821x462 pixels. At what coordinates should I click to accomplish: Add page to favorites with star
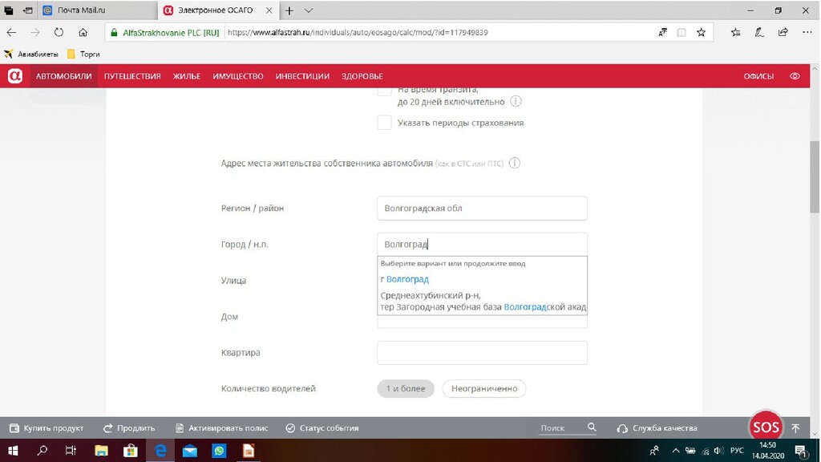701,32
